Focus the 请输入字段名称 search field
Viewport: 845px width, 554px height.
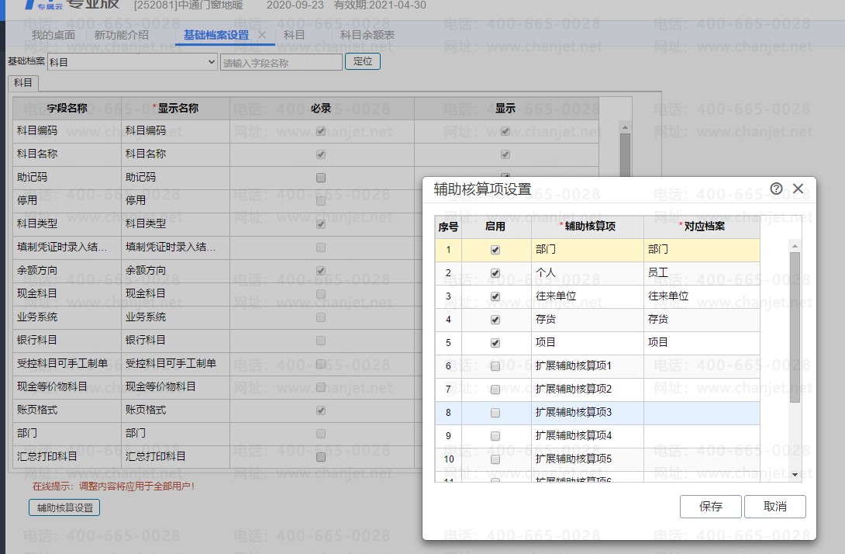coord(281,62)
